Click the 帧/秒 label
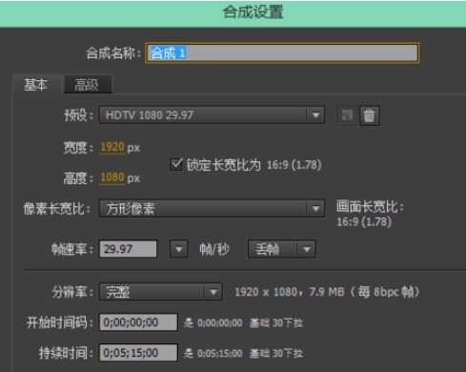Viewport: 466px width, 372px height. 214,249
